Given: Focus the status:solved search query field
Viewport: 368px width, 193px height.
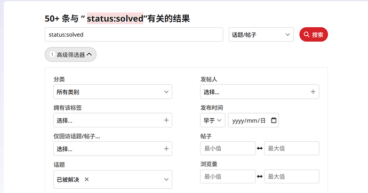Looking at the screenshot, I should (134, 35).
